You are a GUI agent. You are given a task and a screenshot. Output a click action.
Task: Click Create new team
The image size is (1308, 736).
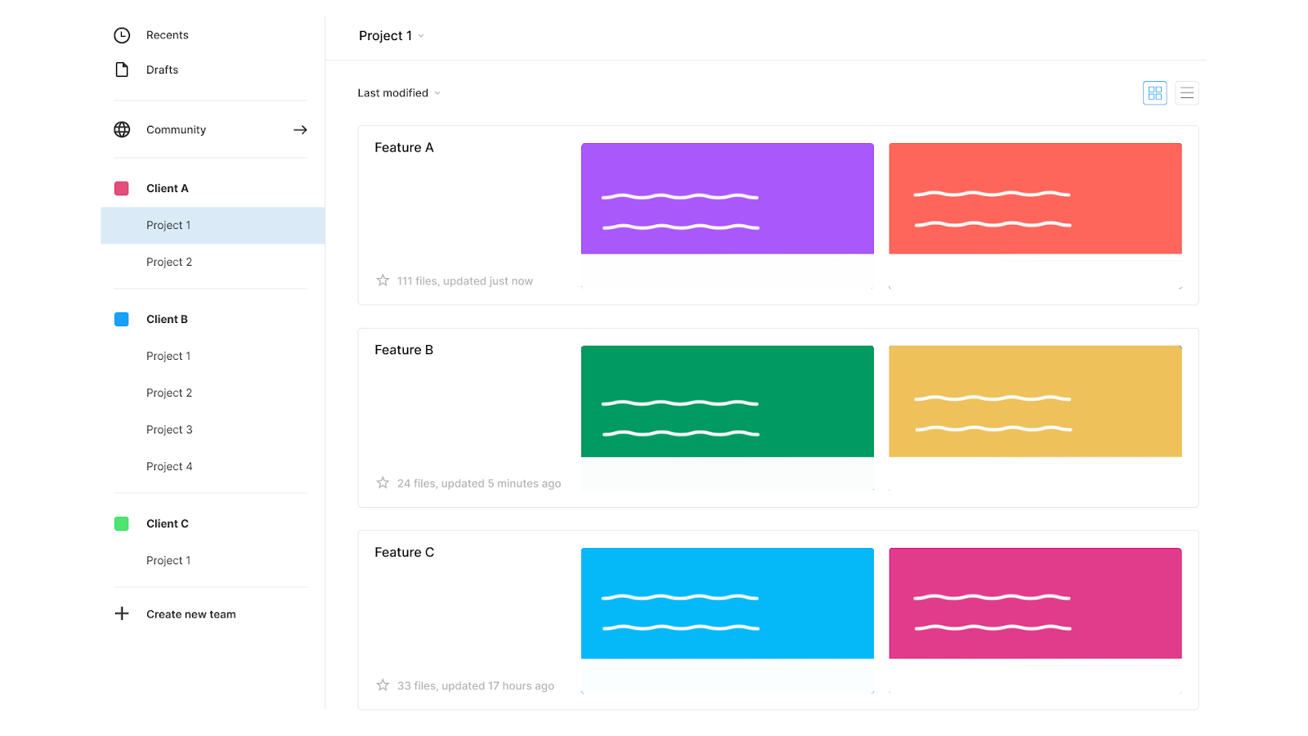point(190,614)
